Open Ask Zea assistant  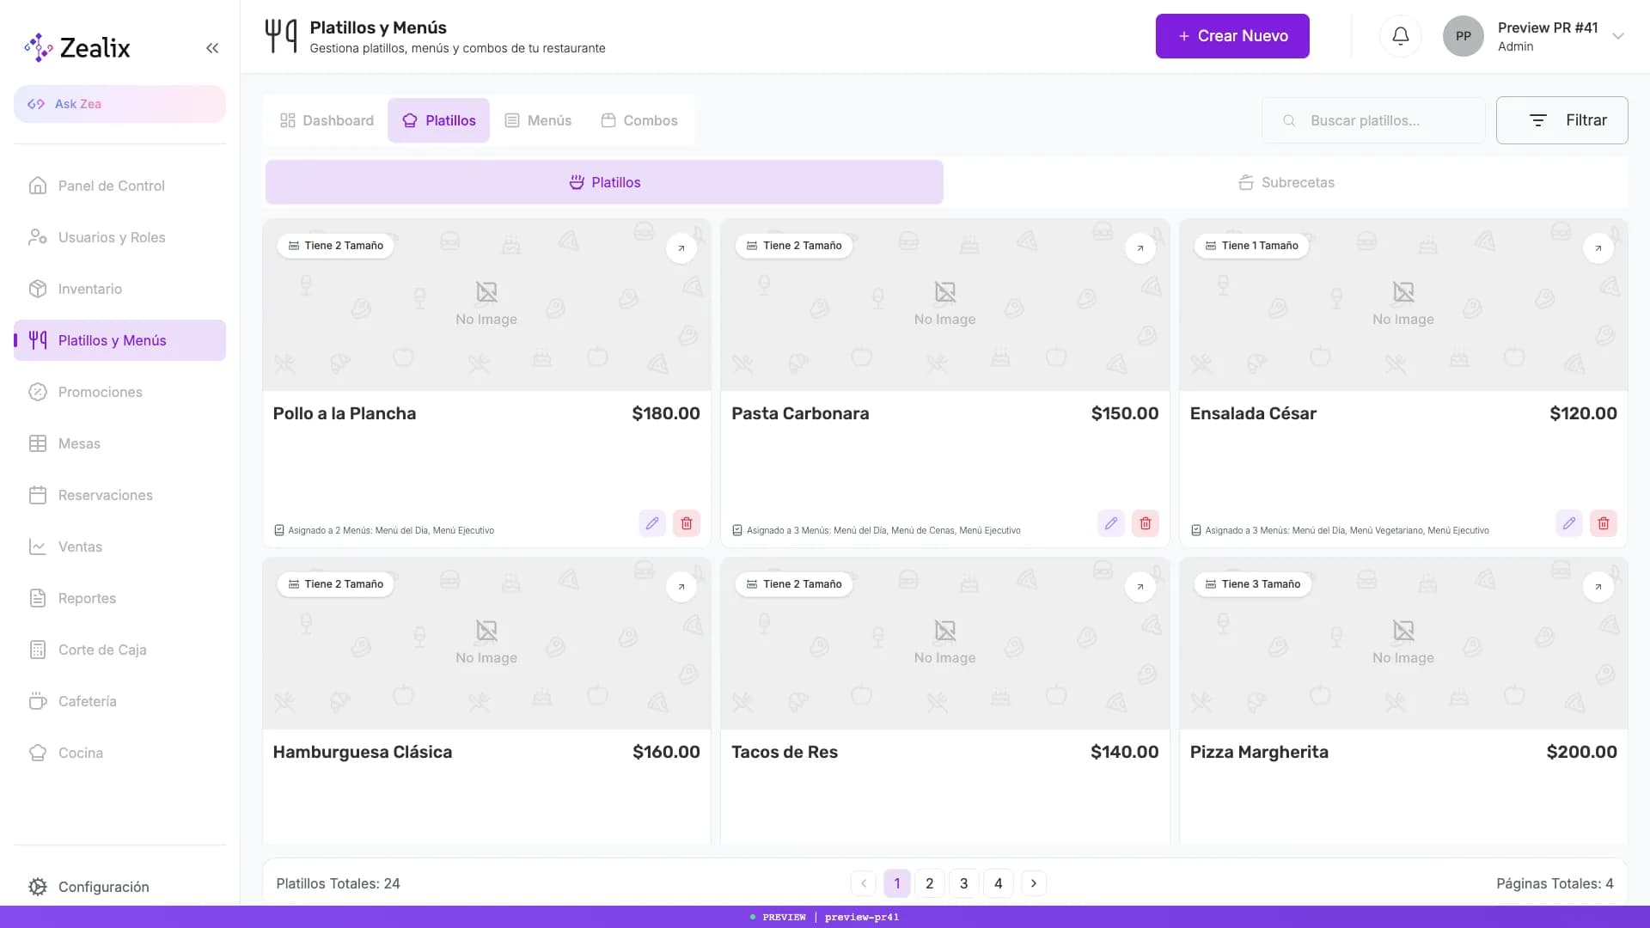[119, 104]
